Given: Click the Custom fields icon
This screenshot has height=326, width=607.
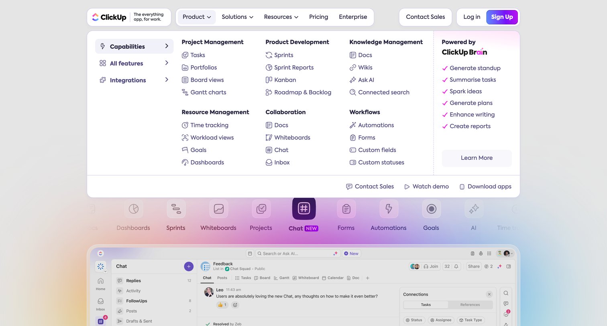Looking at the screenshot, I should click(x=353, y=150).
